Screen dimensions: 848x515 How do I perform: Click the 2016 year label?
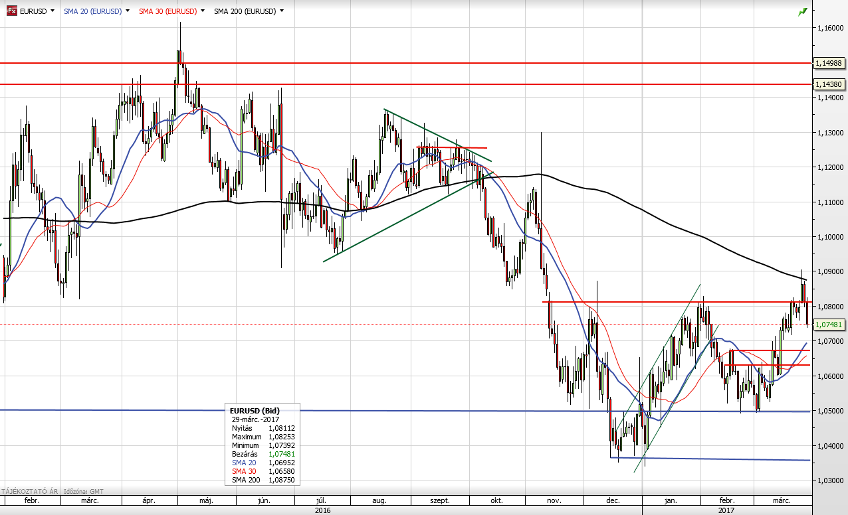click(322, 510)
